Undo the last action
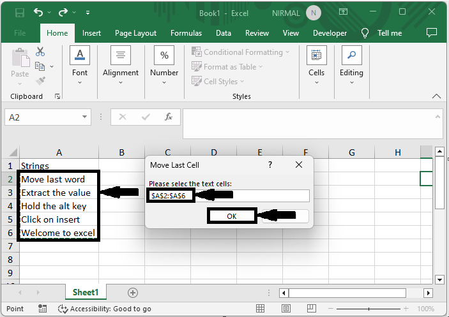This screenshot has height=317, width=449. 38,12
